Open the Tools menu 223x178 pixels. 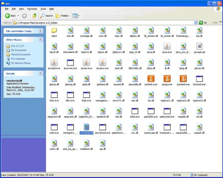[43, 9]
